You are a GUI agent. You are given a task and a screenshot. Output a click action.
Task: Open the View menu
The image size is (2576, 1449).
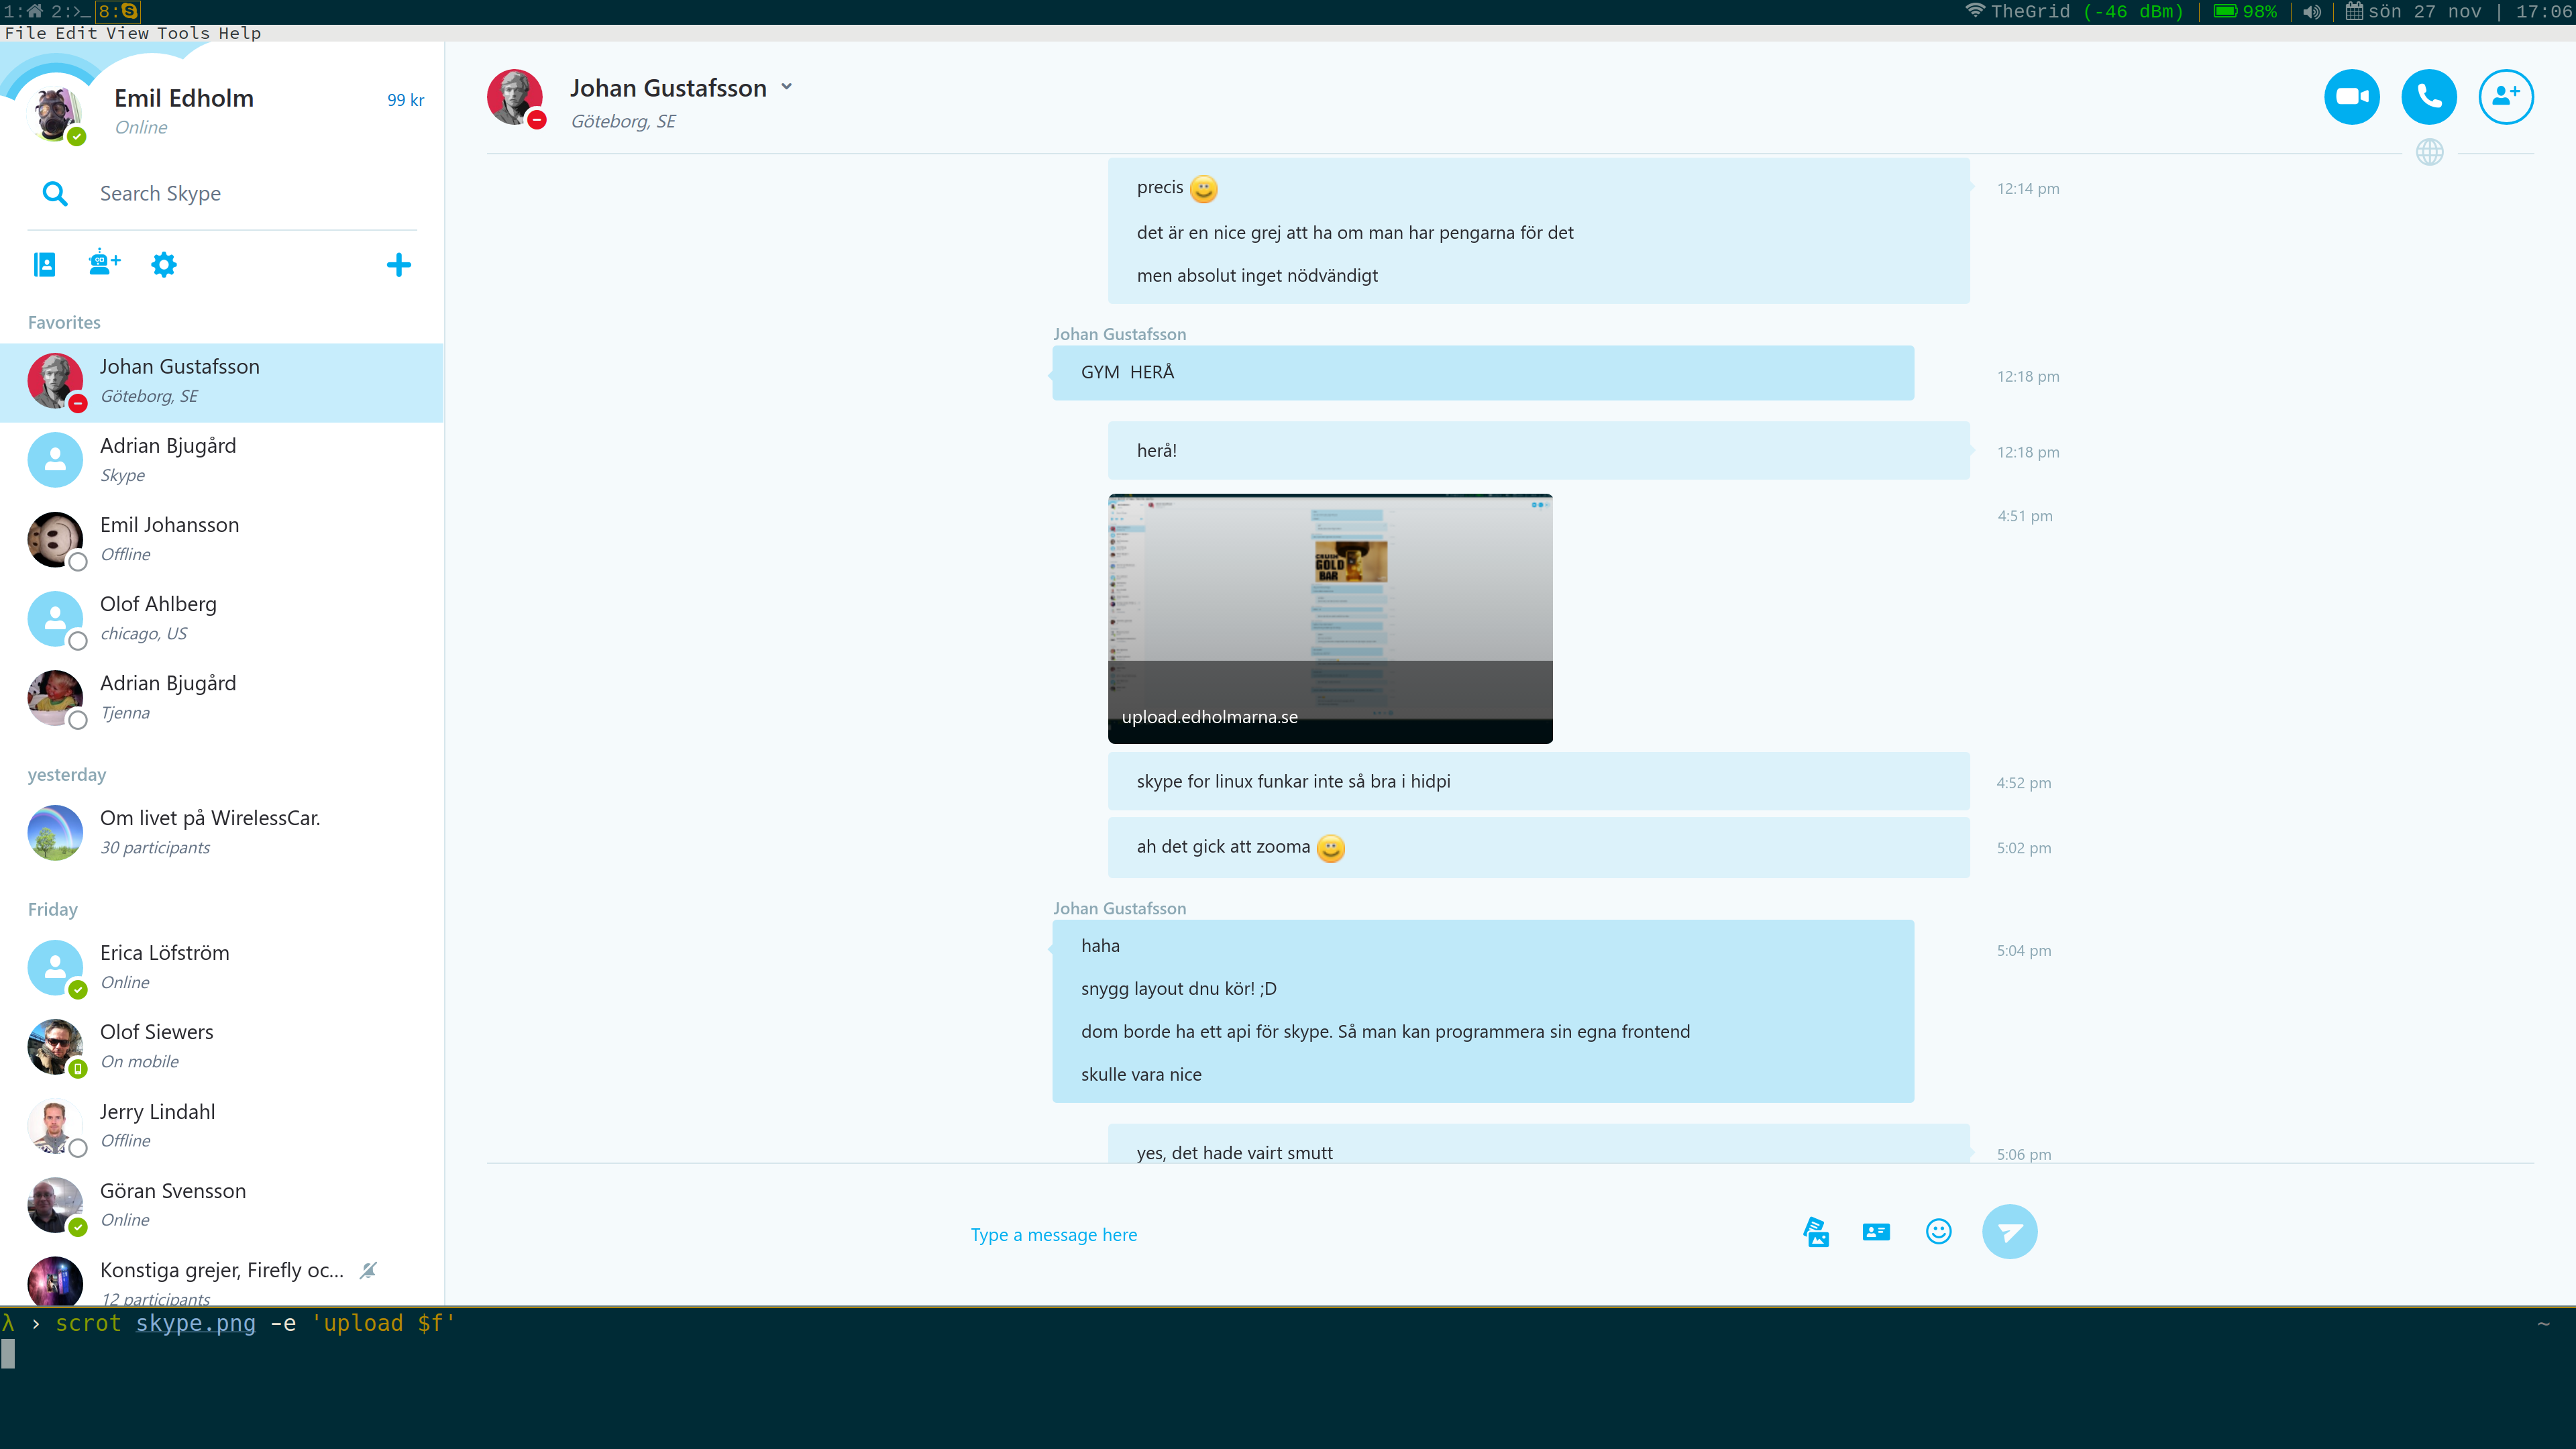pyautogui.click(x=127, y=33)
